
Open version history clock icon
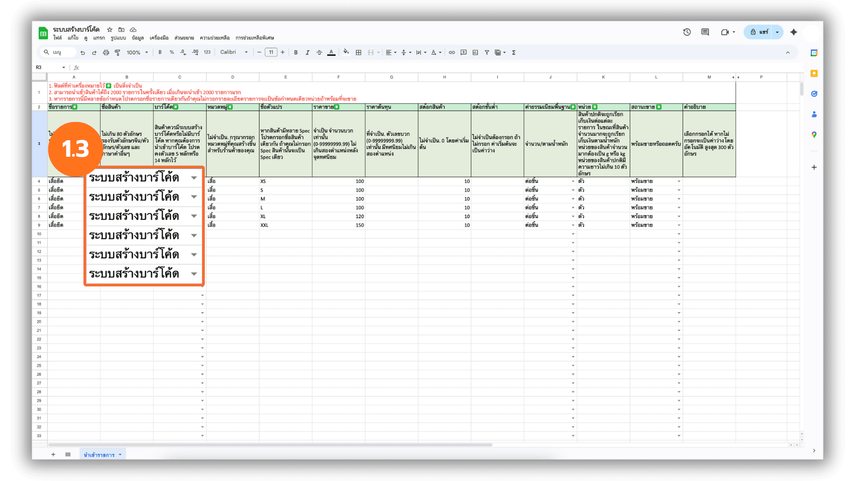click(x=687, y=32)
